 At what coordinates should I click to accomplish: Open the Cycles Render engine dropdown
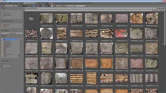(x=43, y=3)
